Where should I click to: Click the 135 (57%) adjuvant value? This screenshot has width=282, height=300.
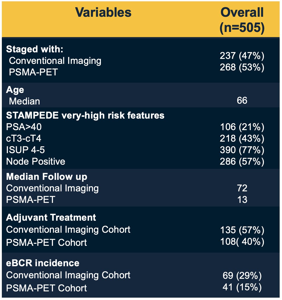click(x=242, y=230)
